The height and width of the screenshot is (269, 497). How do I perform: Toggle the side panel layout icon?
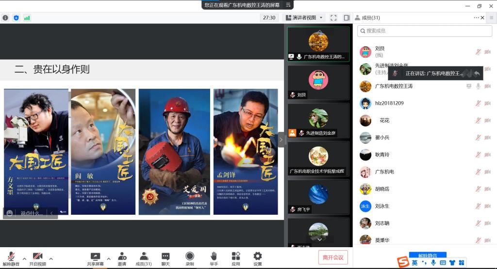[x=347, y=17]
